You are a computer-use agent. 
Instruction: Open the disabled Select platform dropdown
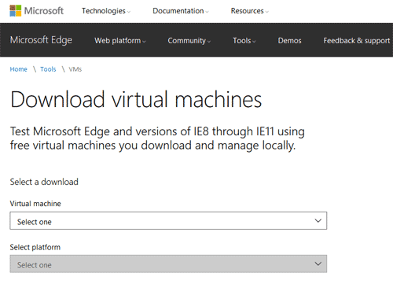click(168, 264)
